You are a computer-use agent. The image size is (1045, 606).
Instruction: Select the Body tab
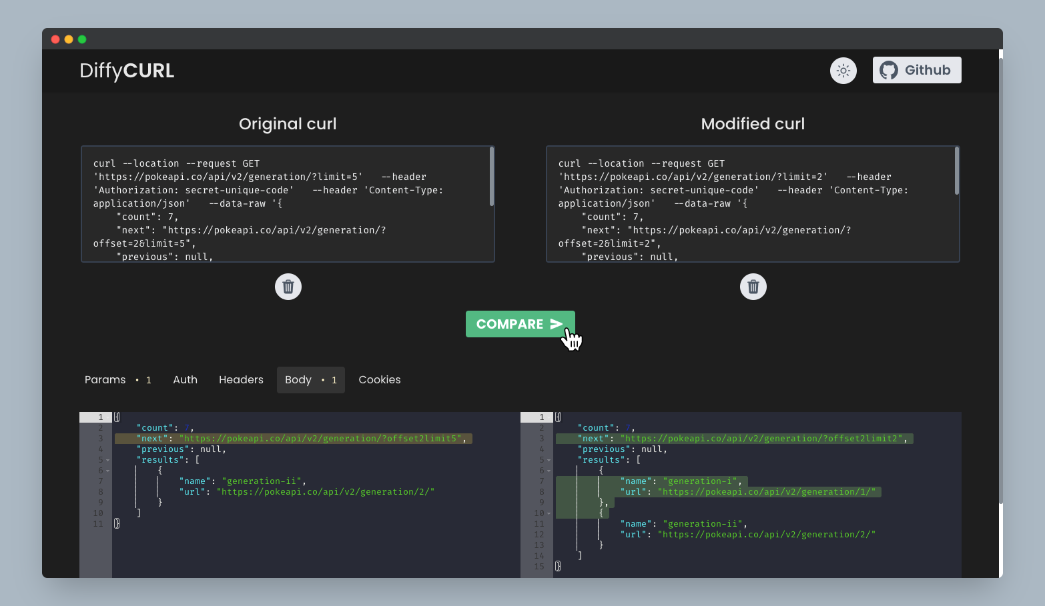(311, 380)
